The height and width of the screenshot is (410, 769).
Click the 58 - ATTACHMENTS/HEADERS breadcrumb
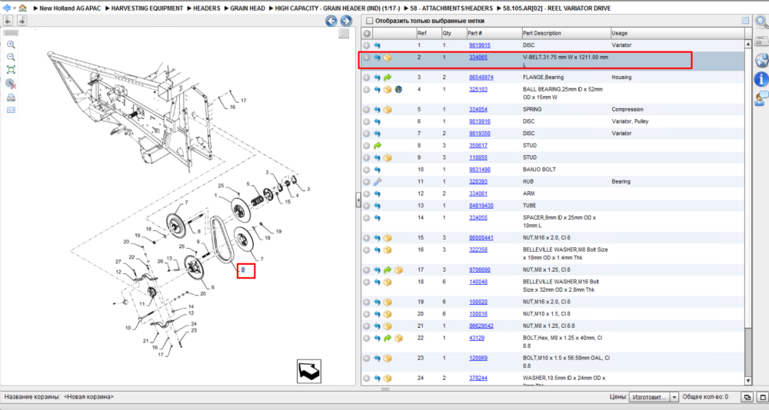tap(451, 8)
